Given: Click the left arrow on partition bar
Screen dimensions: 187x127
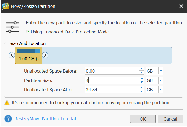Looking at the screenshot, I should coord(12,55).
